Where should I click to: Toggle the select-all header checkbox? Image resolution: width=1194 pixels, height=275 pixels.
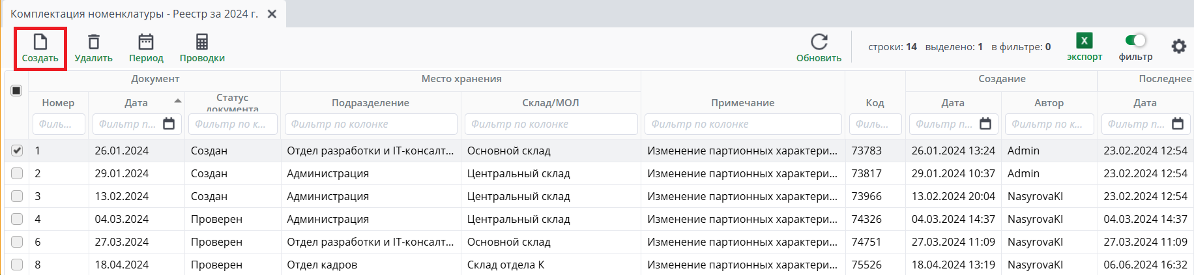(17, 91)
